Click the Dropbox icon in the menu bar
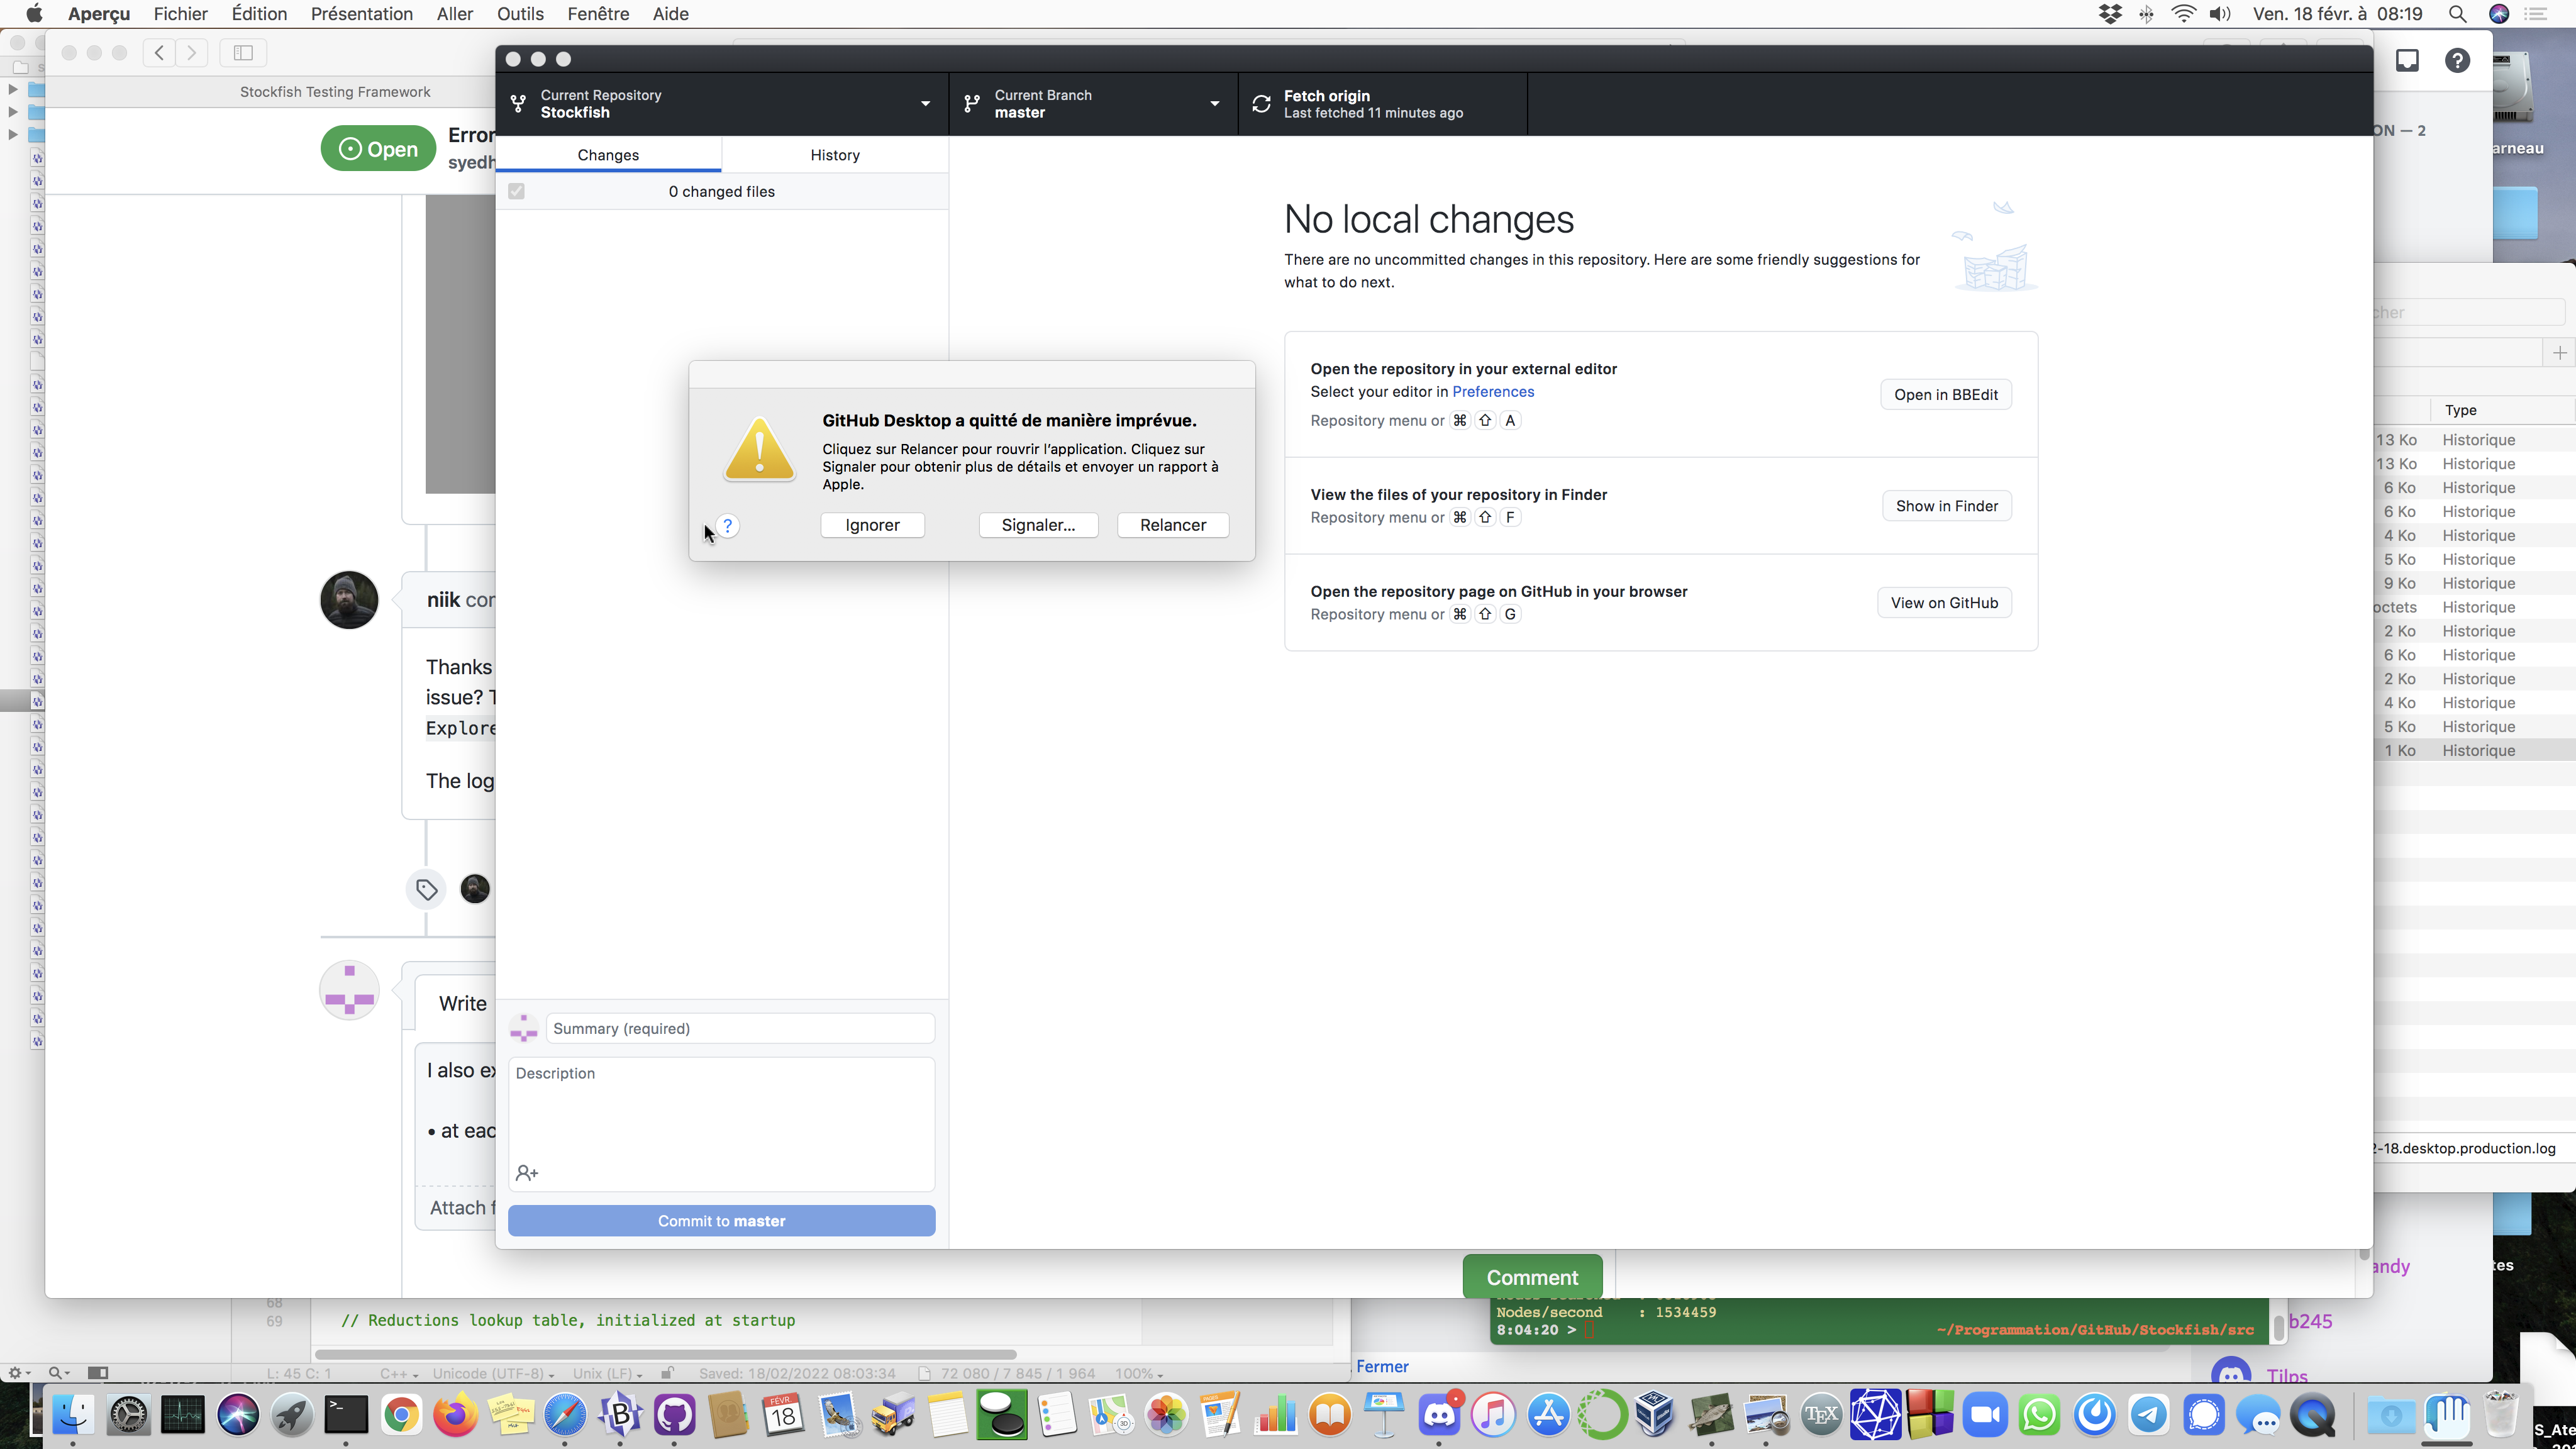Viewport: 2576px width, 1449px height. click(x=2110, y=14)
